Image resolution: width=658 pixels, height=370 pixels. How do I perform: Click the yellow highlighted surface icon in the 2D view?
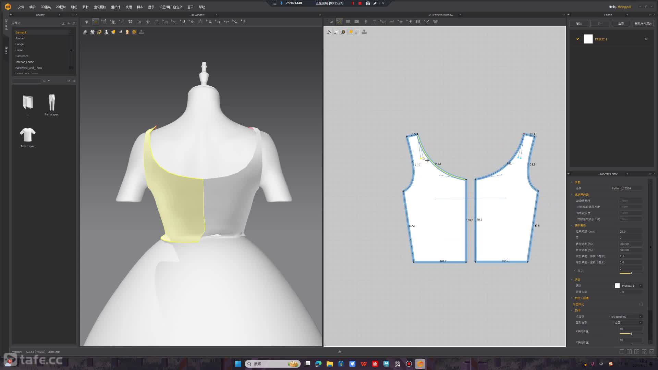pyautogui.click(x=350, y=32)
